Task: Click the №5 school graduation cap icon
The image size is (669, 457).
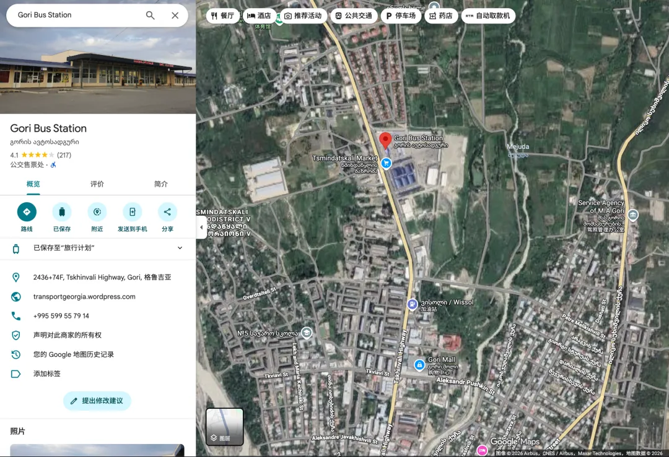Action: 307,333
